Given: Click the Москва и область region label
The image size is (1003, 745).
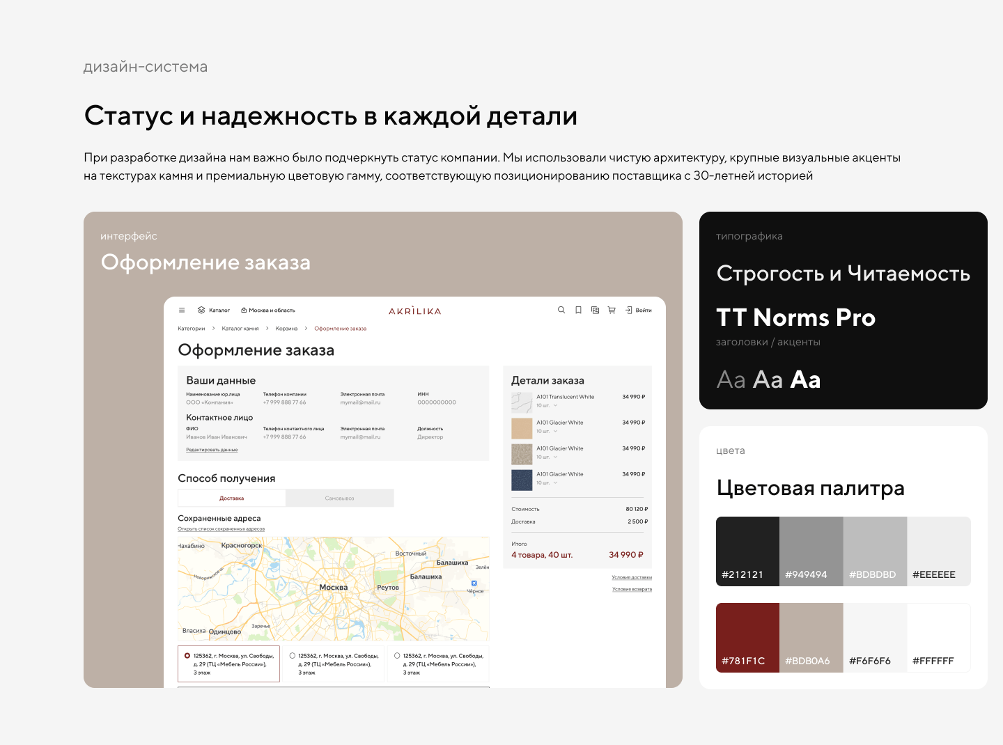Looking at the screenshot, I should point(272,311).
